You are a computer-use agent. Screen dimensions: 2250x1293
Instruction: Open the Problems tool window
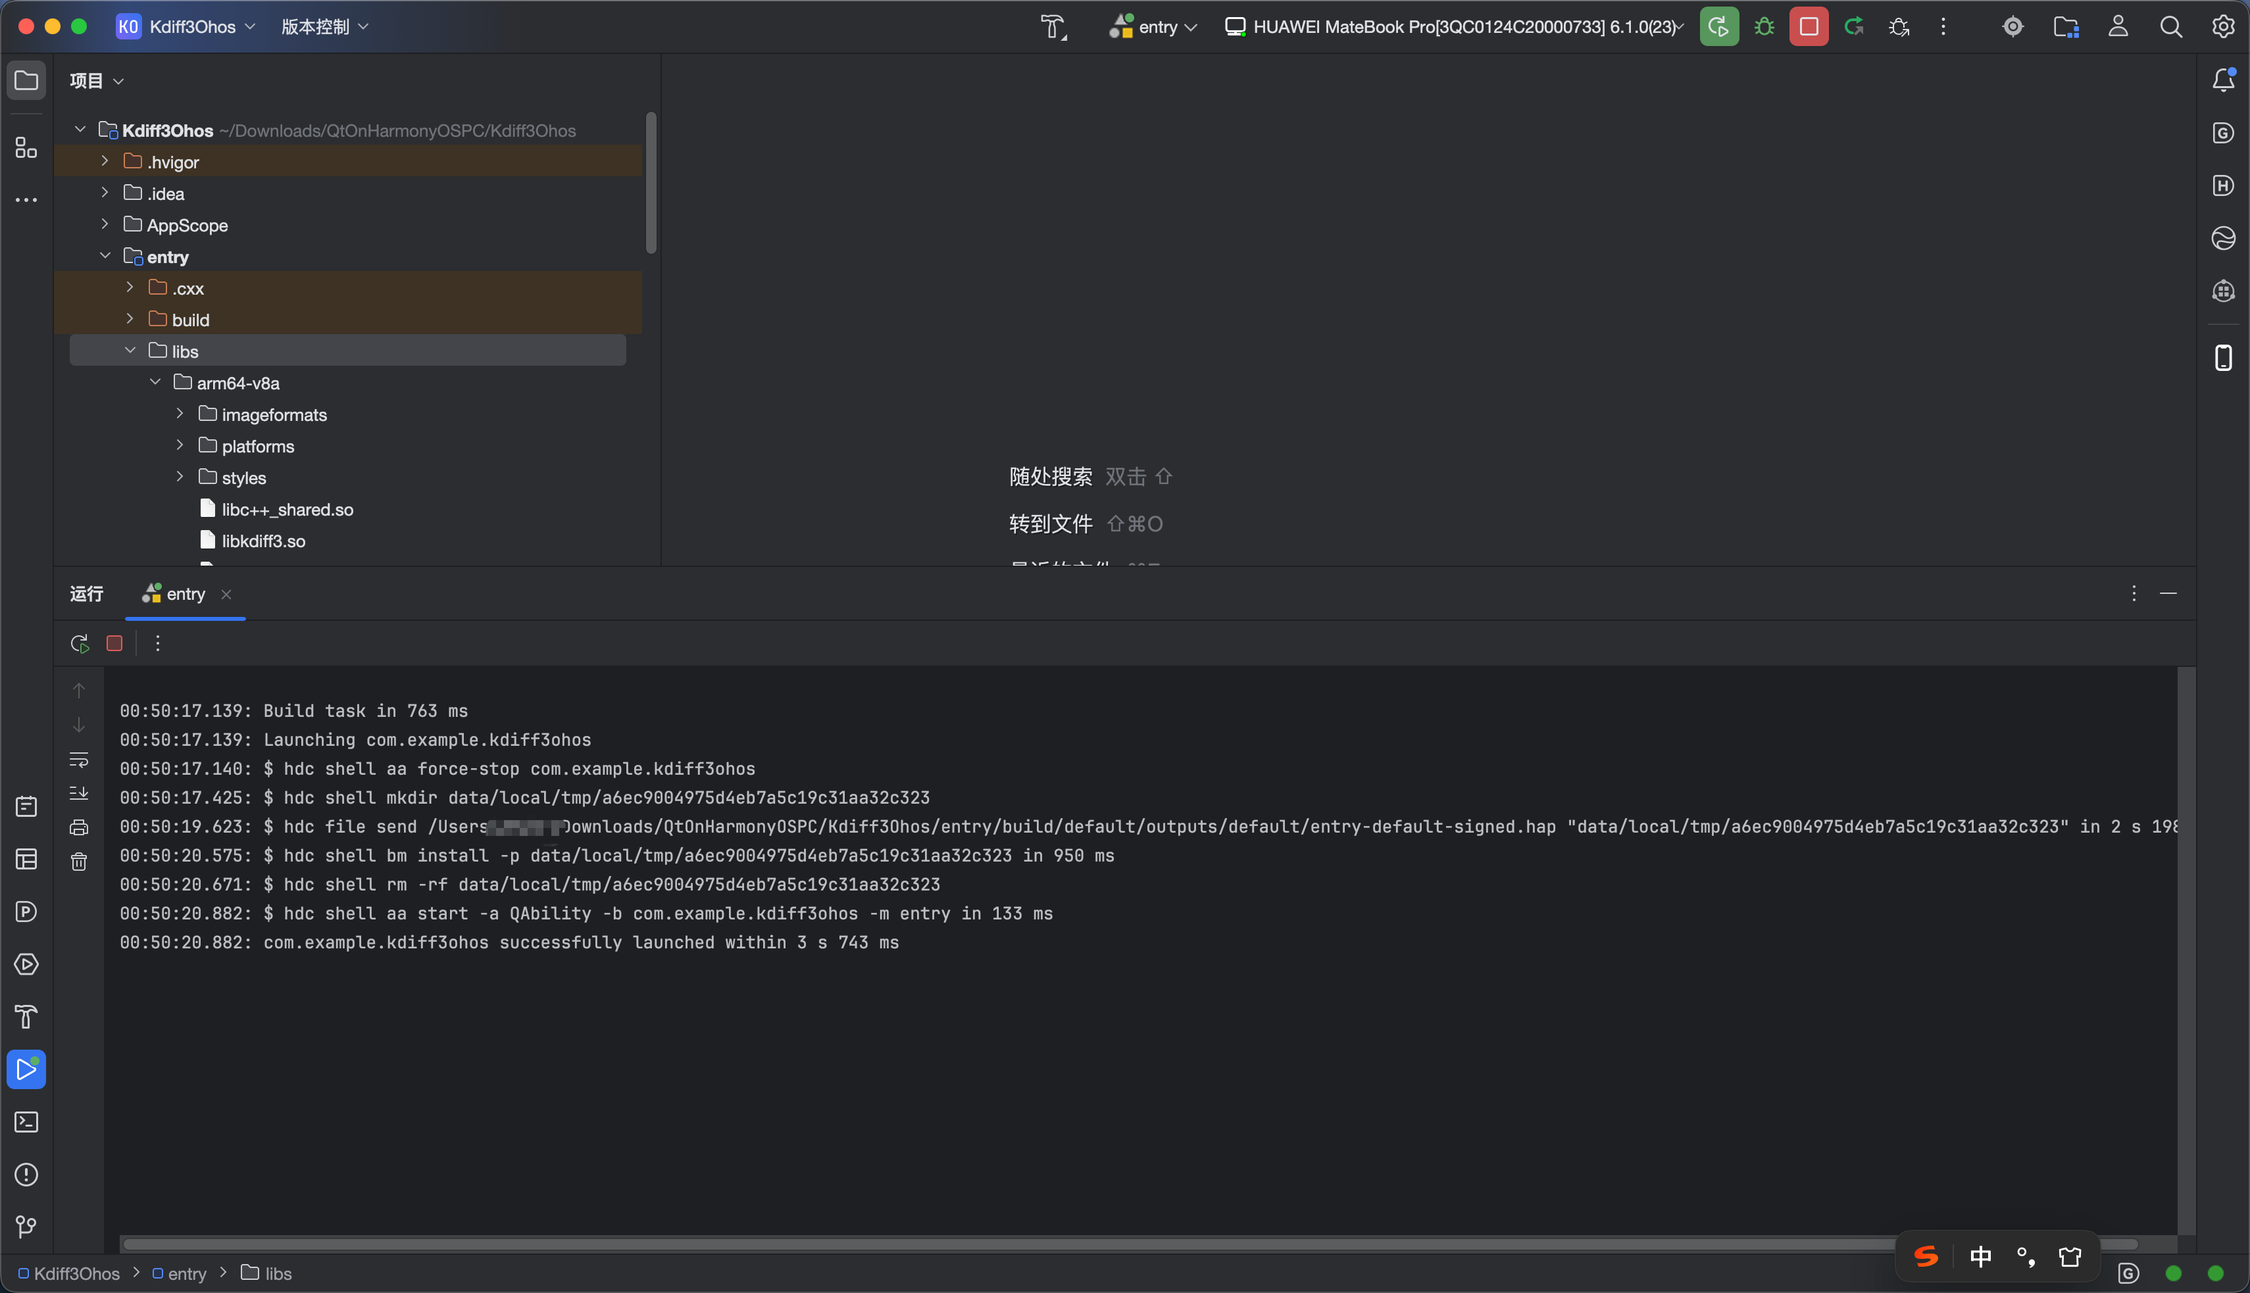(x=27, y=1174)
